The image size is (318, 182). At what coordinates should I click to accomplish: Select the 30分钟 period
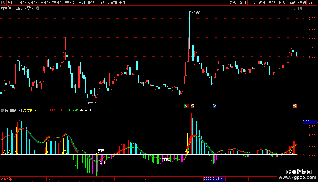coord(57,3)
